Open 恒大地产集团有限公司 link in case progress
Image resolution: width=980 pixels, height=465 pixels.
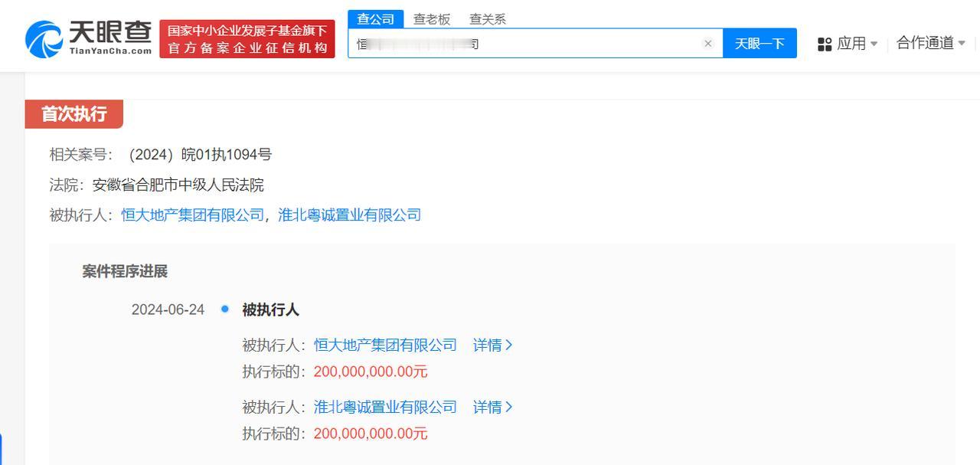pyautogui.click(x=385, y=345)
